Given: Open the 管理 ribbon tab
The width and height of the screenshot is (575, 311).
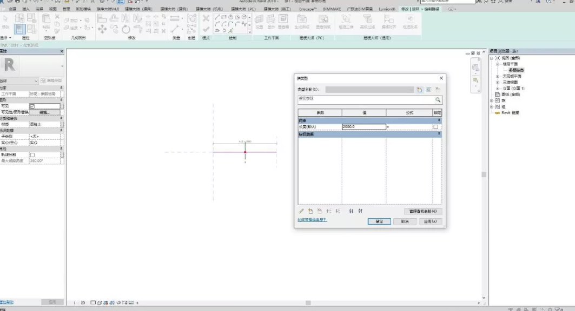Looking at the screenshot, I should [x=67, y=9].
